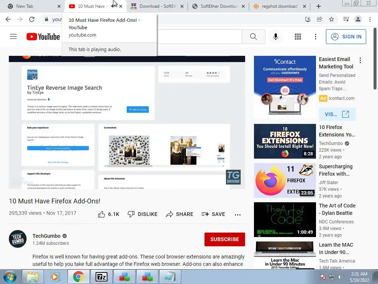Click the Easiest Email Marketing Tool title
Screen dimensions: 378x284
[x=336, y=63]
